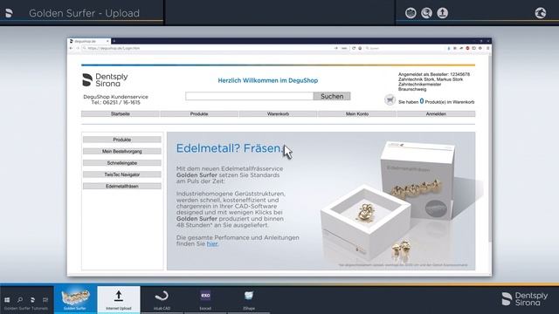Click the Suchen button
The image size is (559, 314).
(332, 96)
